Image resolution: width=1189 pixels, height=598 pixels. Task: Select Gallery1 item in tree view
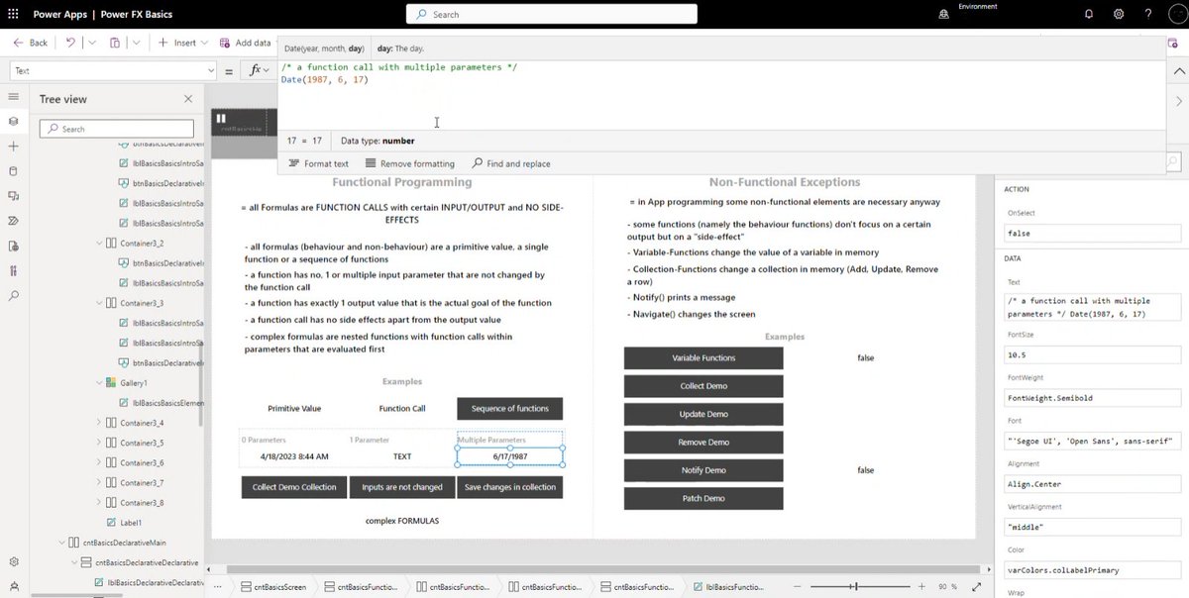(x=134, y=382)
